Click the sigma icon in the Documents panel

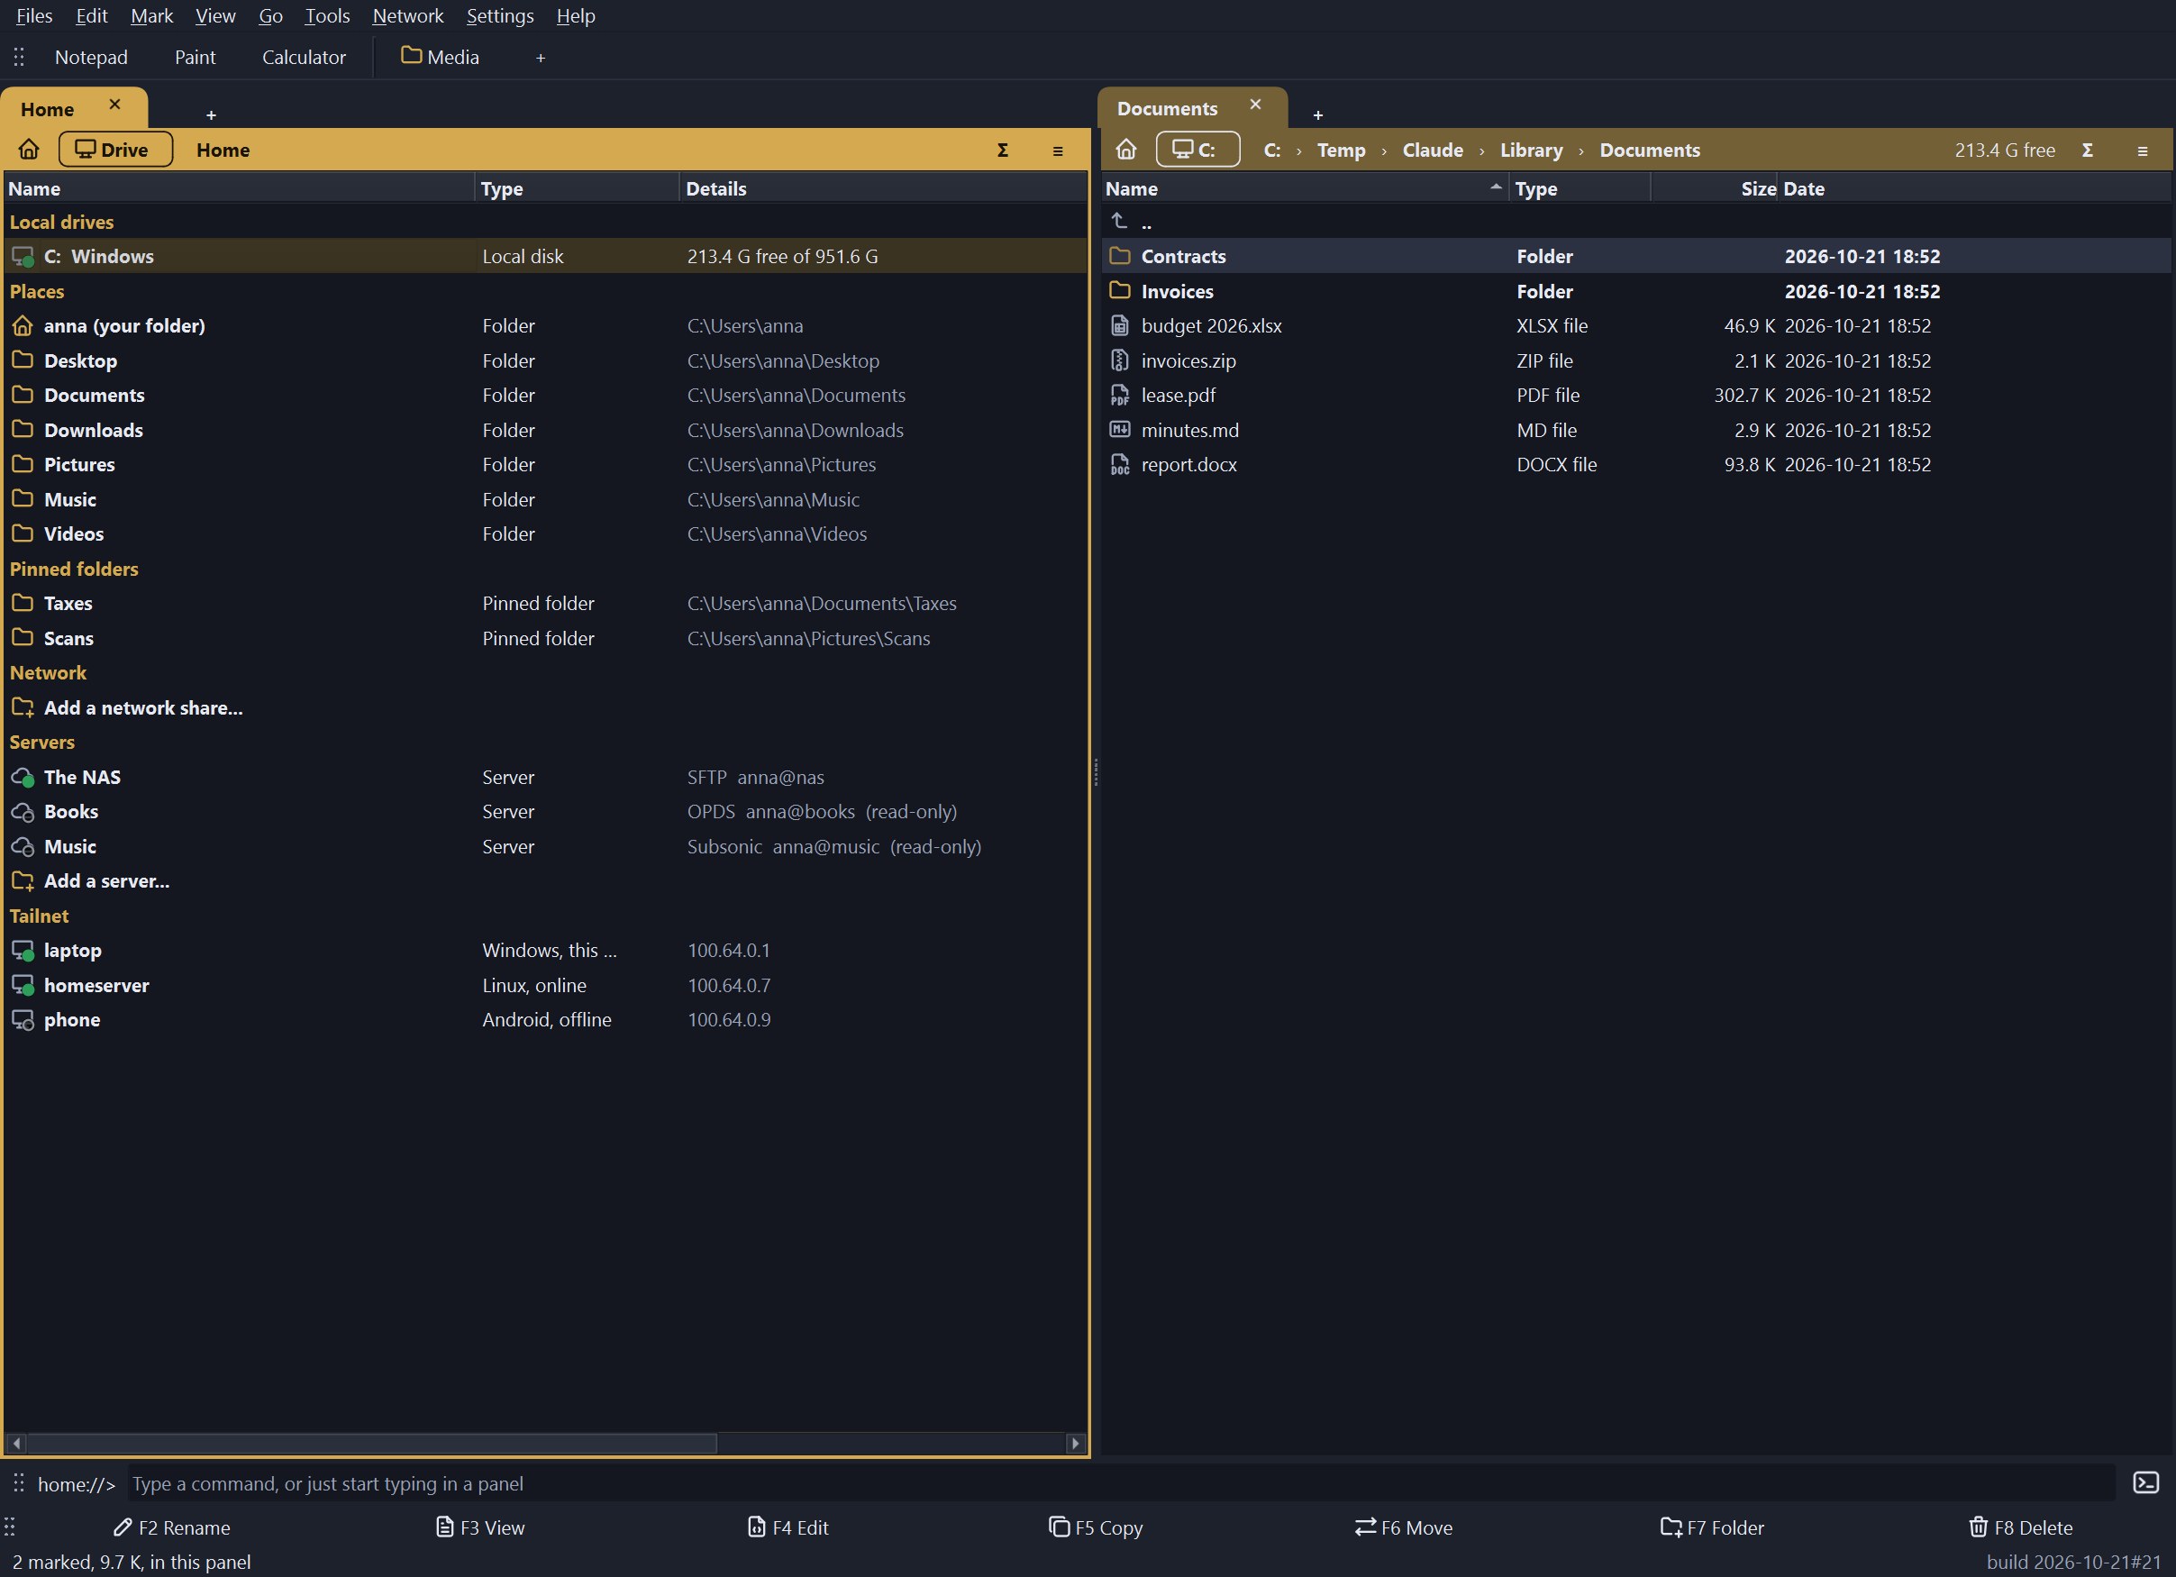click(x=2087, y=150)
